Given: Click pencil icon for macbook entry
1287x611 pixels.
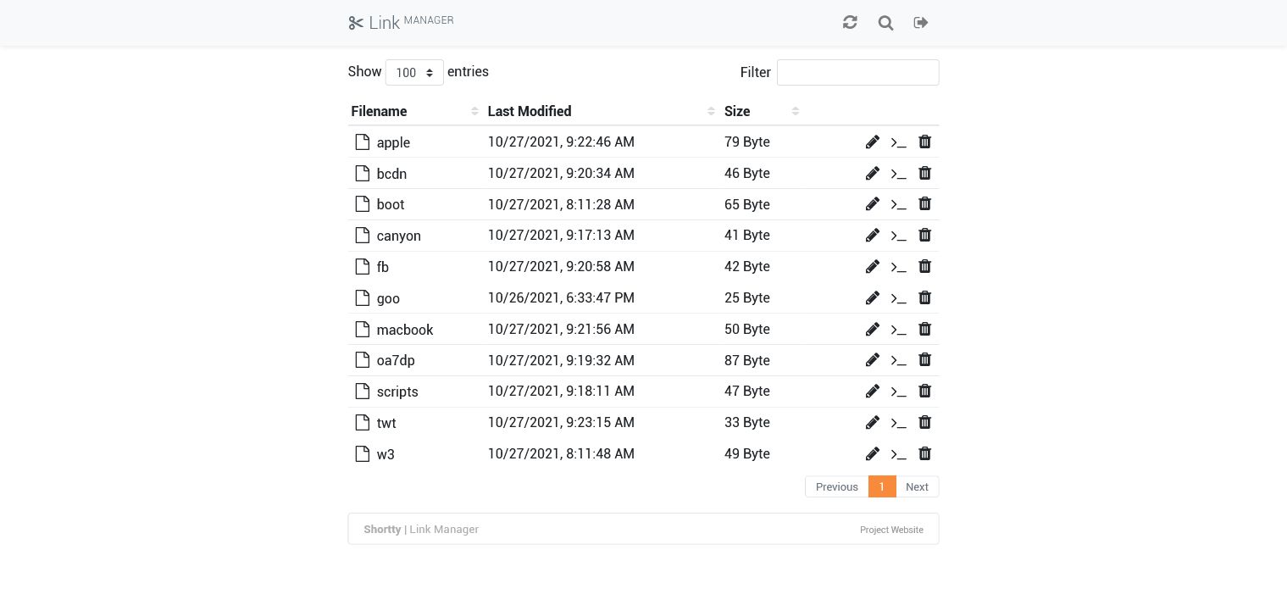Looking at the screenshot, I should 873,330.
